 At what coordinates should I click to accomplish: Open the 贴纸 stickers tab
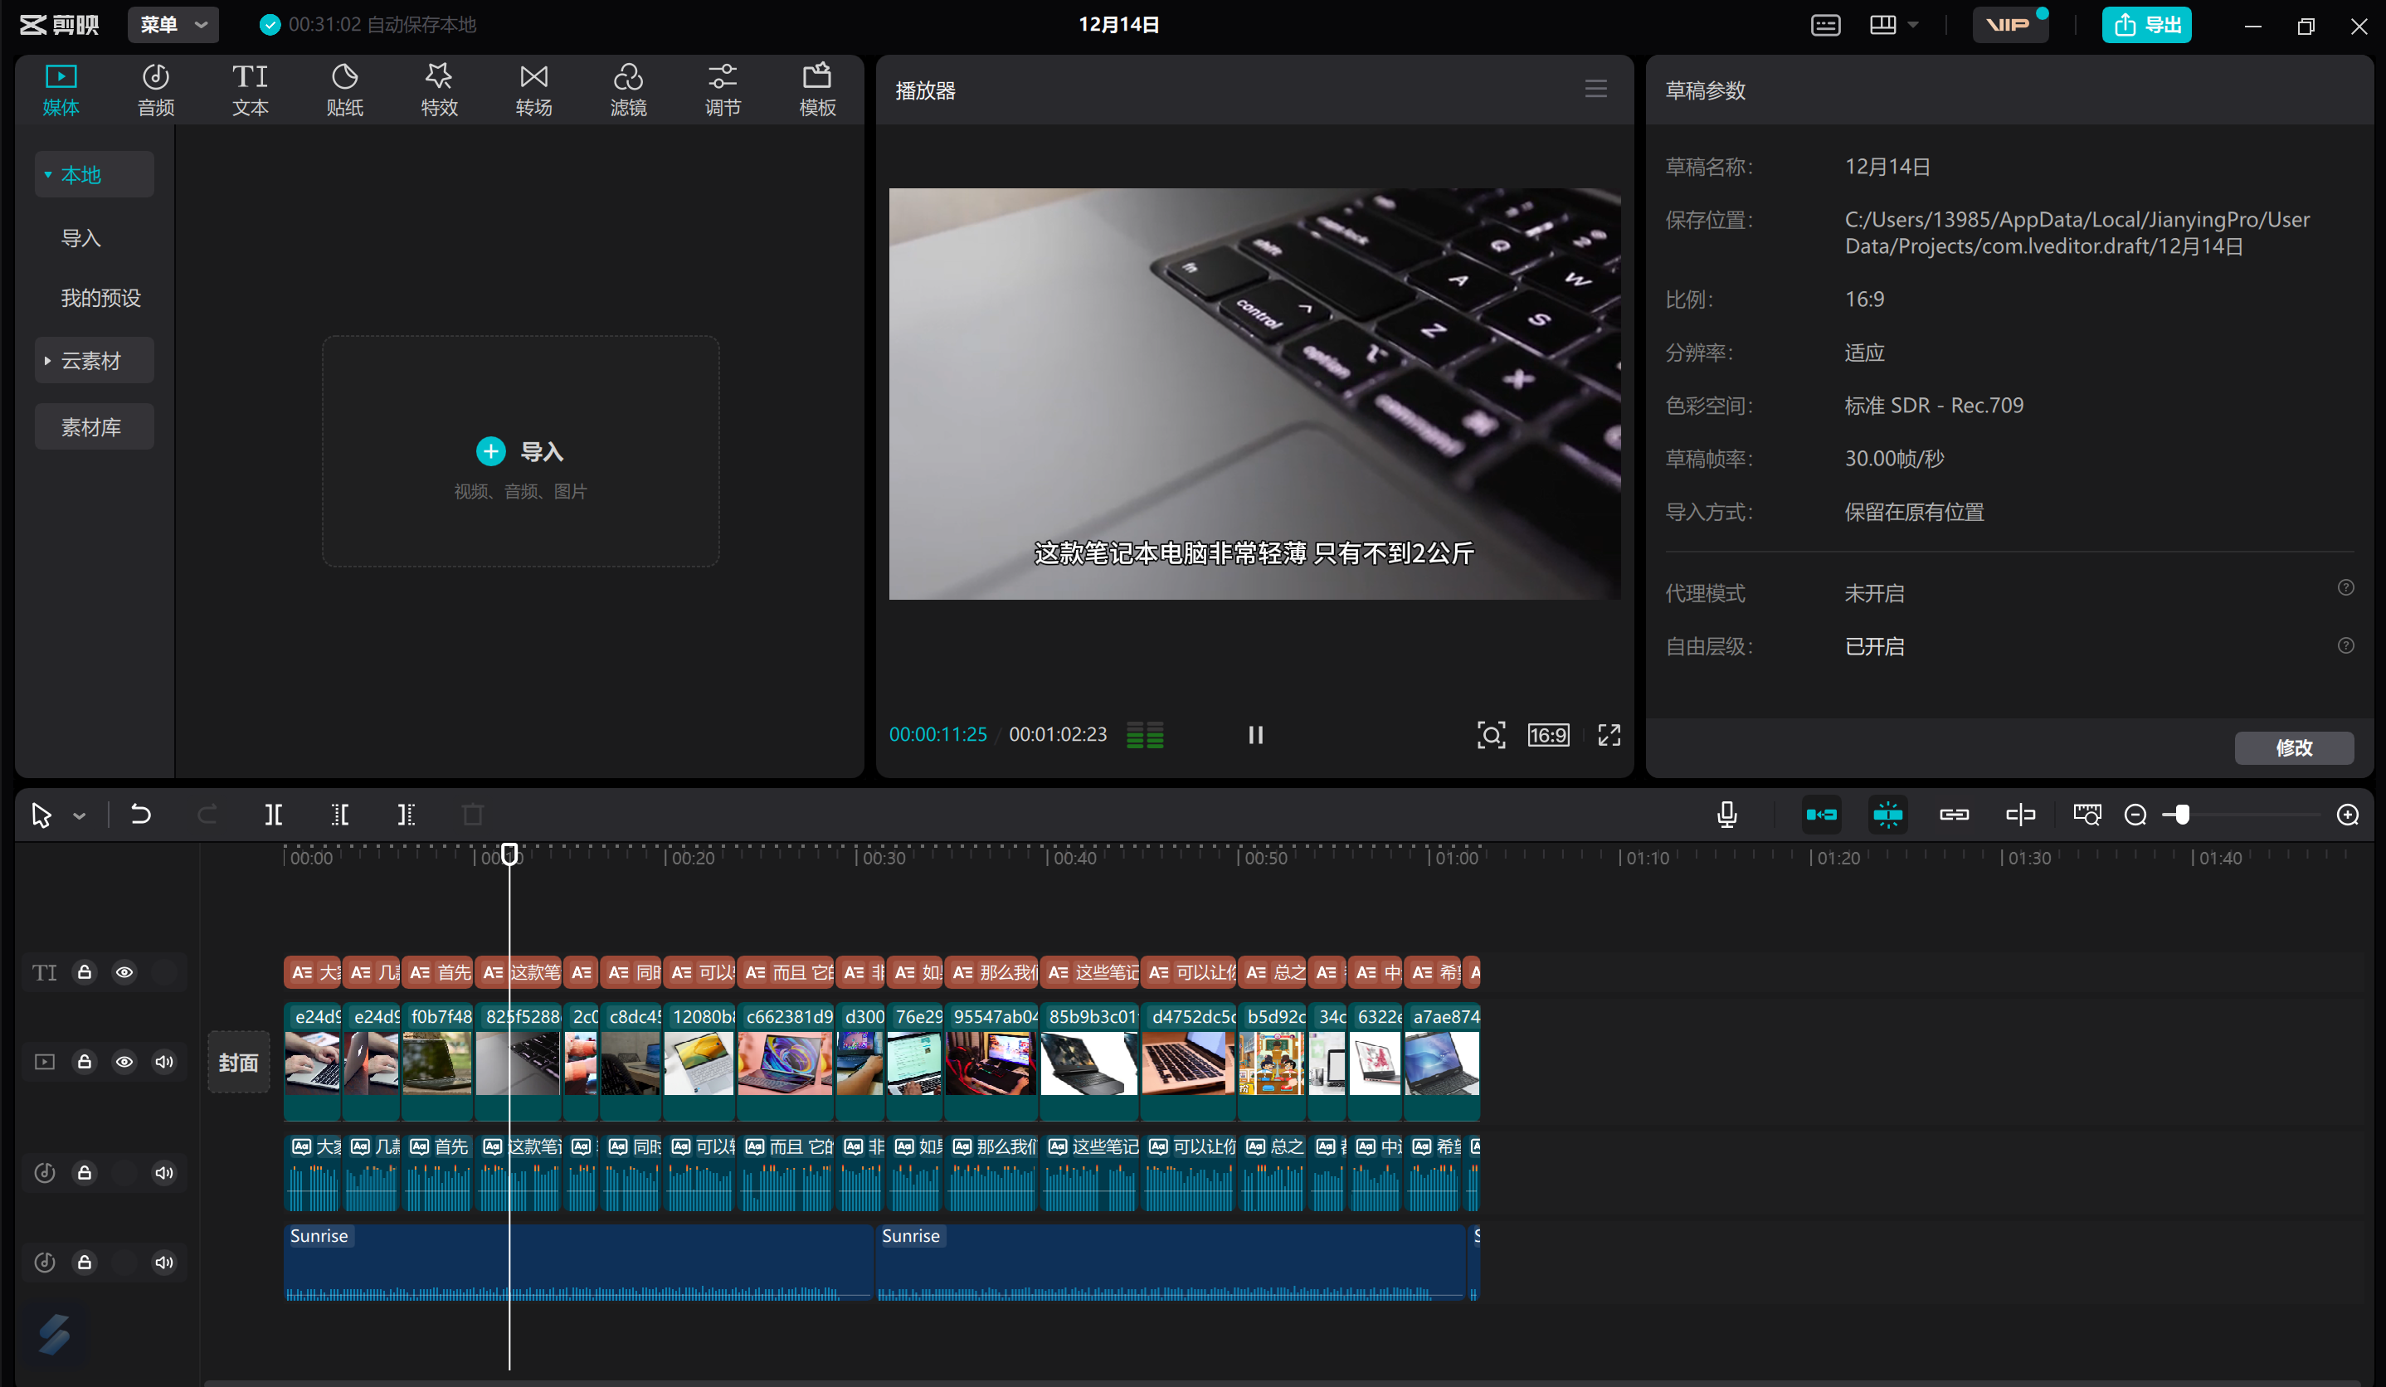pos(344,90)
